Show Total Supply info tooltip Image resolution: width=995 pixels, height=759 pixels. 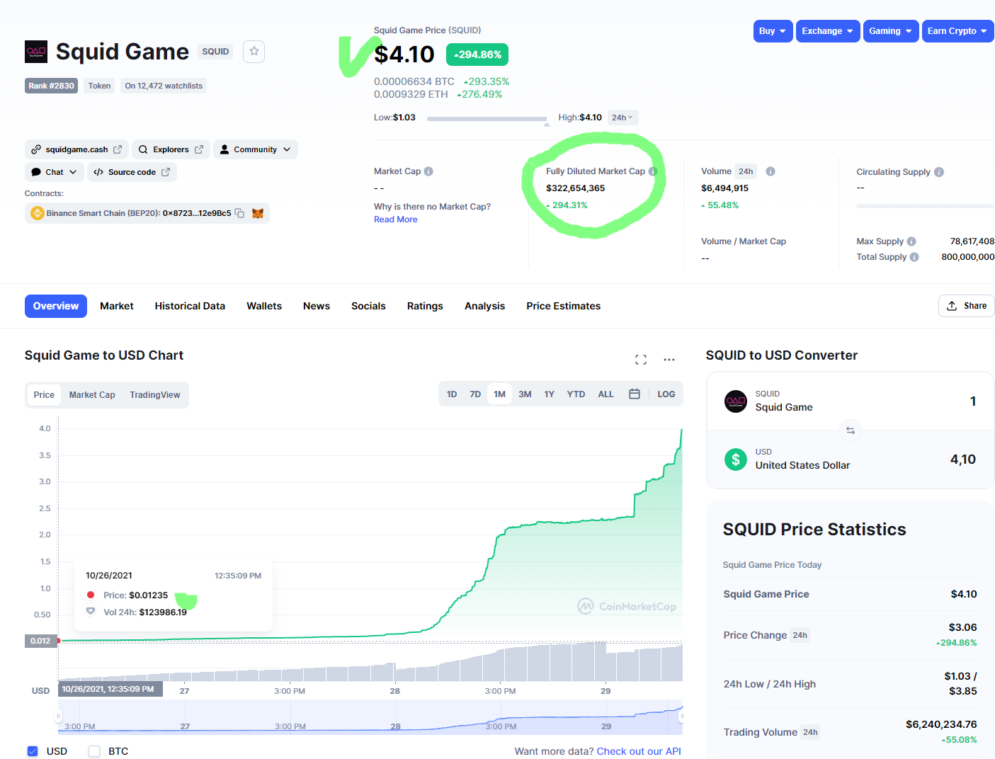click(914, 257)
